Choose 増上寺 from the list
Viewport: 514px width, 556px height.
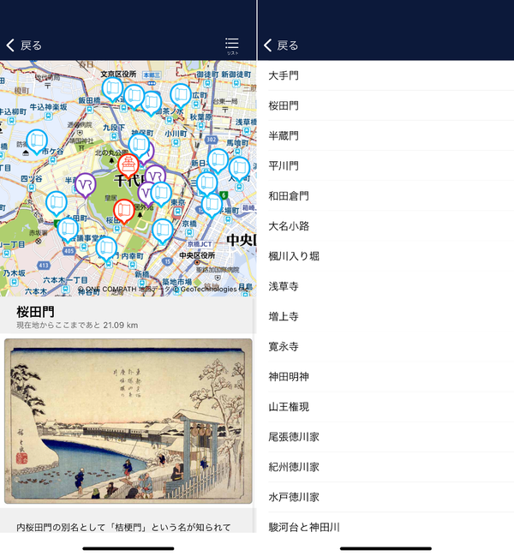click(x=385, y=317)
